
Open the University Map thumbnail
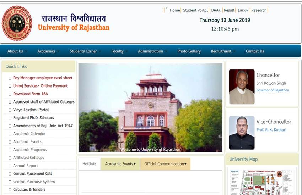click(262, 181)
